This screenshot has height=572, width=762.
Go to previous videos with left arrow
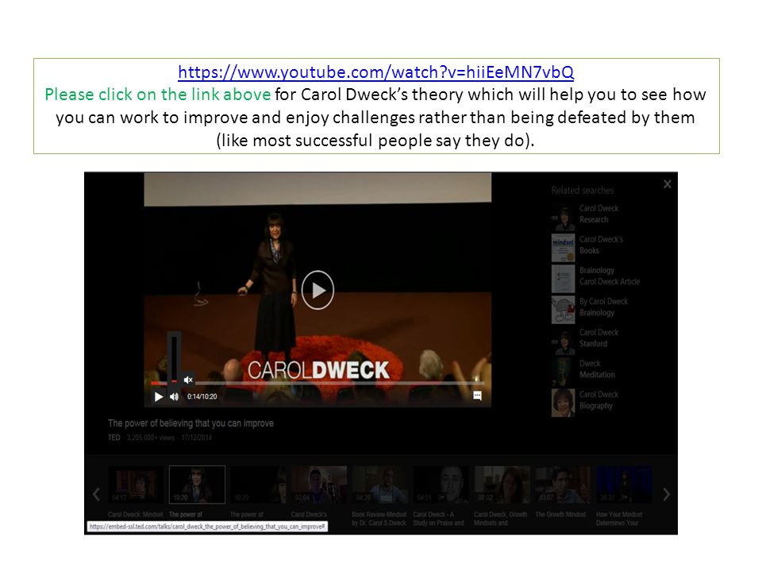click(x=96, y=494)
